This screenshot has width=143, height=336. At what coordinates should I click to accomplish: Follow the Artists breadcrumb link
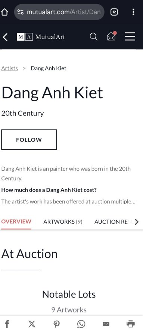(x=9, y=68)
